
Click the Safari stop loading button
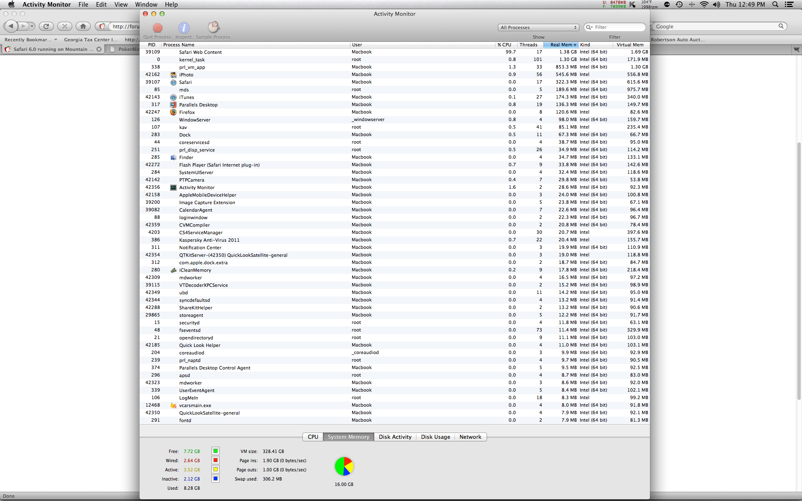coord(64,26)
